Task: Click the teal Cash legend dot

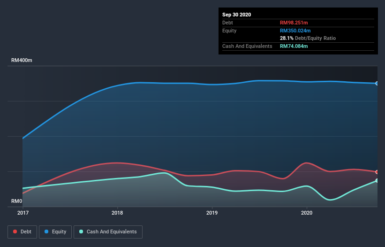Action: click(x=81, y=232)
